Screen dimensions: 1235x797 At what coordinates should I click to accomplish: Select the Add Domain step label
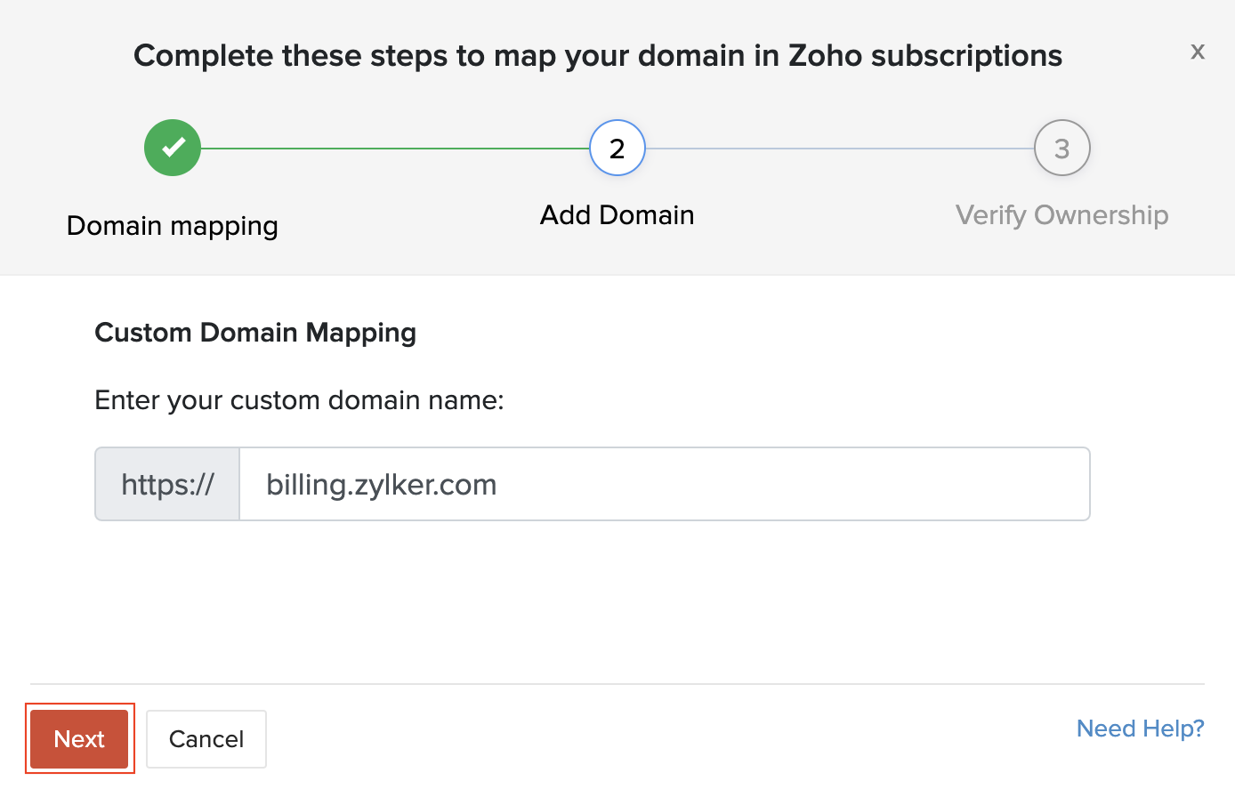(x=617, y=215)
